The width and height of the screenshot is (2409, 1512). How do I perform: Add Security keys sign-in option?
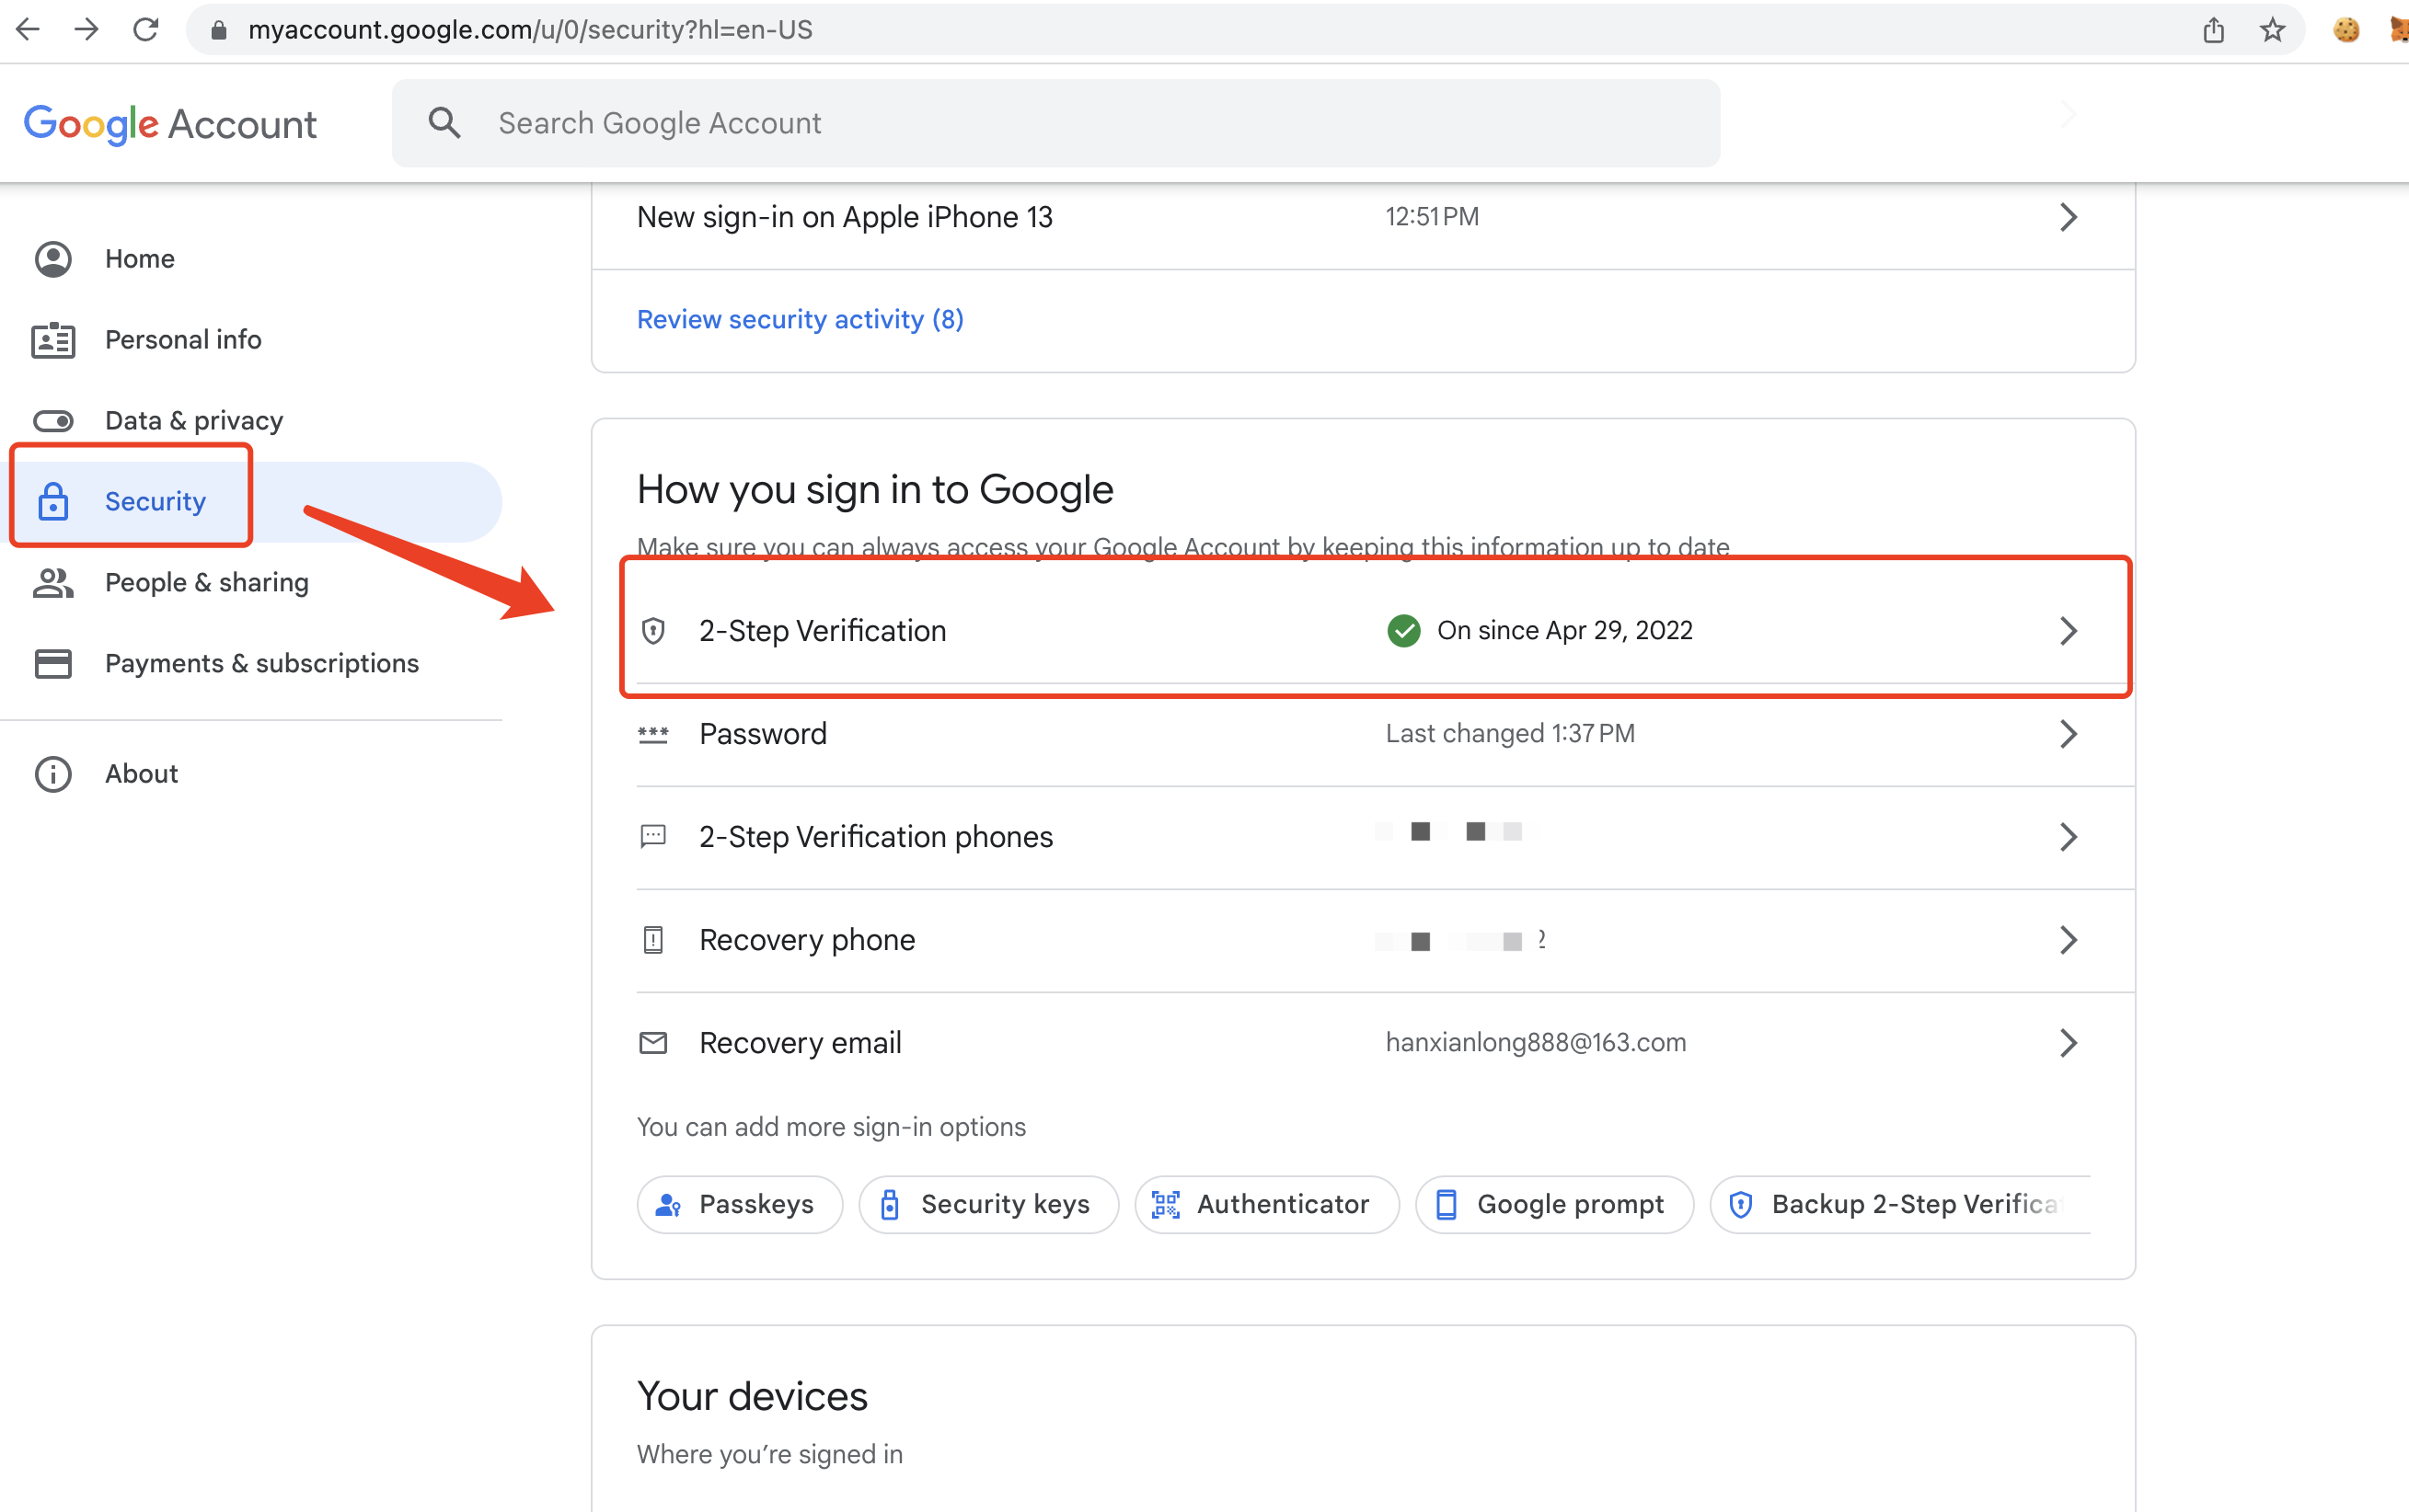click(988, 1204)
